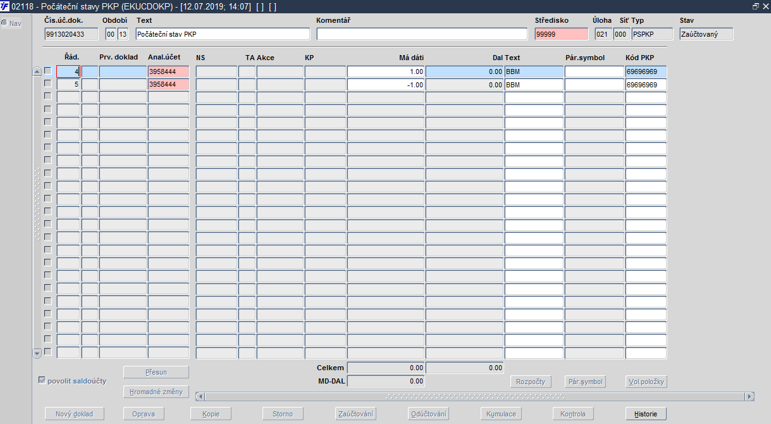Click the Vol.položky button

click(646, 382)
